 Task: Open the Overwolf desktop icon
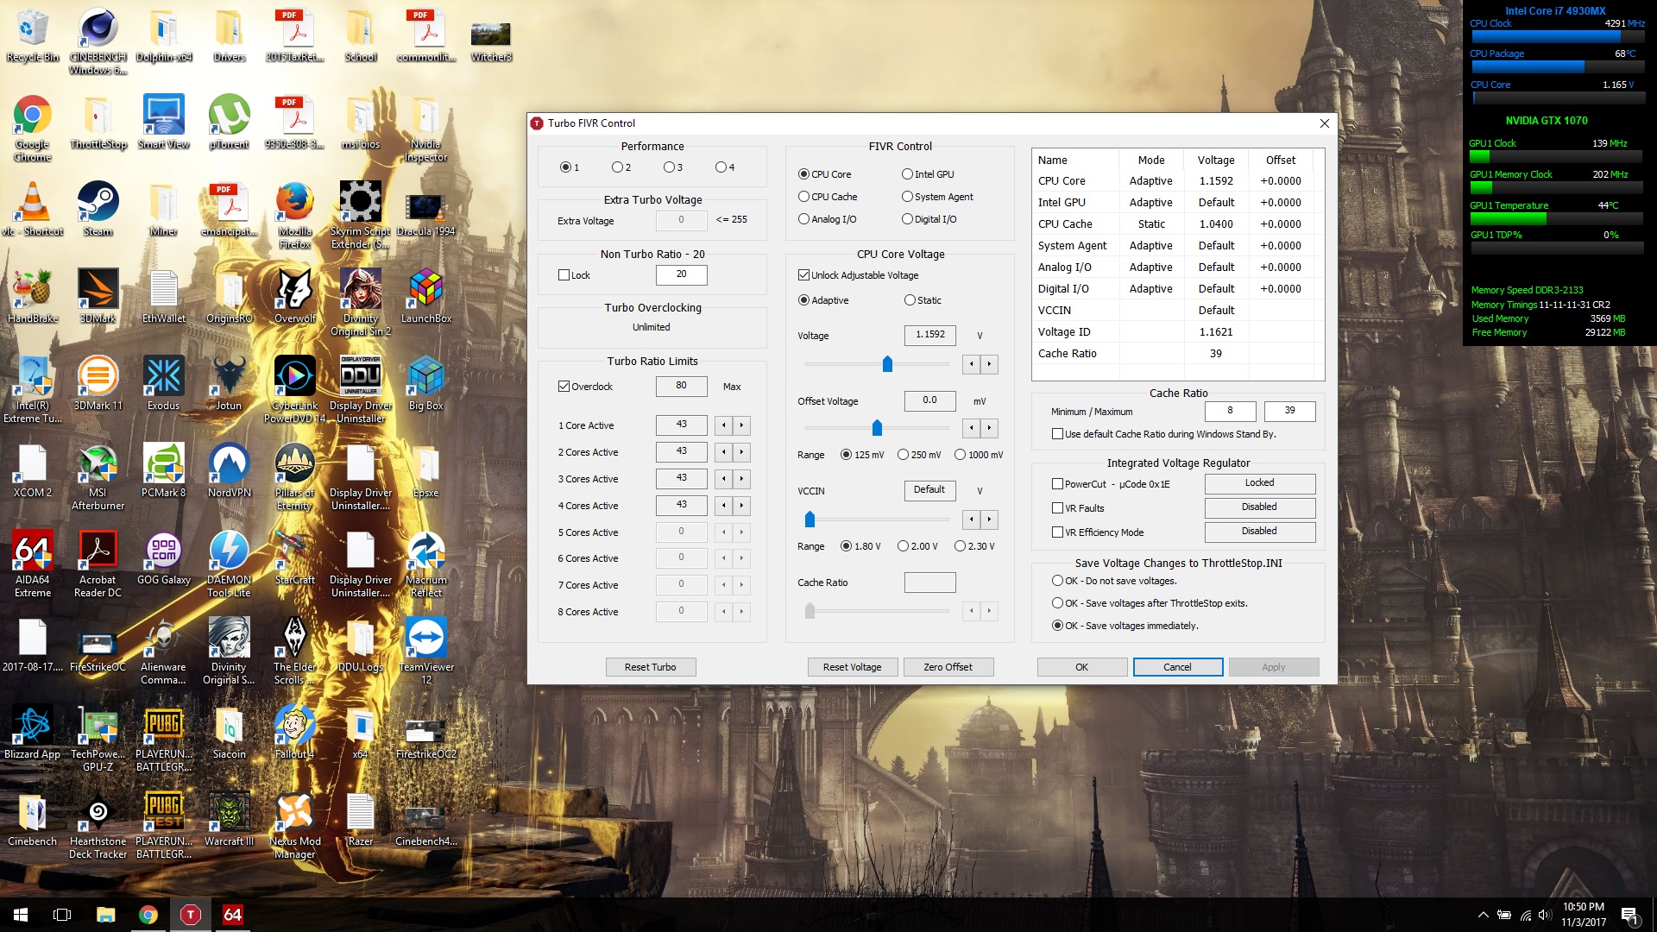tap(294, 296)
